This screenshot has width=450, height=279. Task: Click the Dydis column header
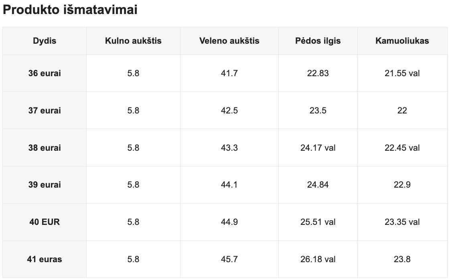click(45, 41)
